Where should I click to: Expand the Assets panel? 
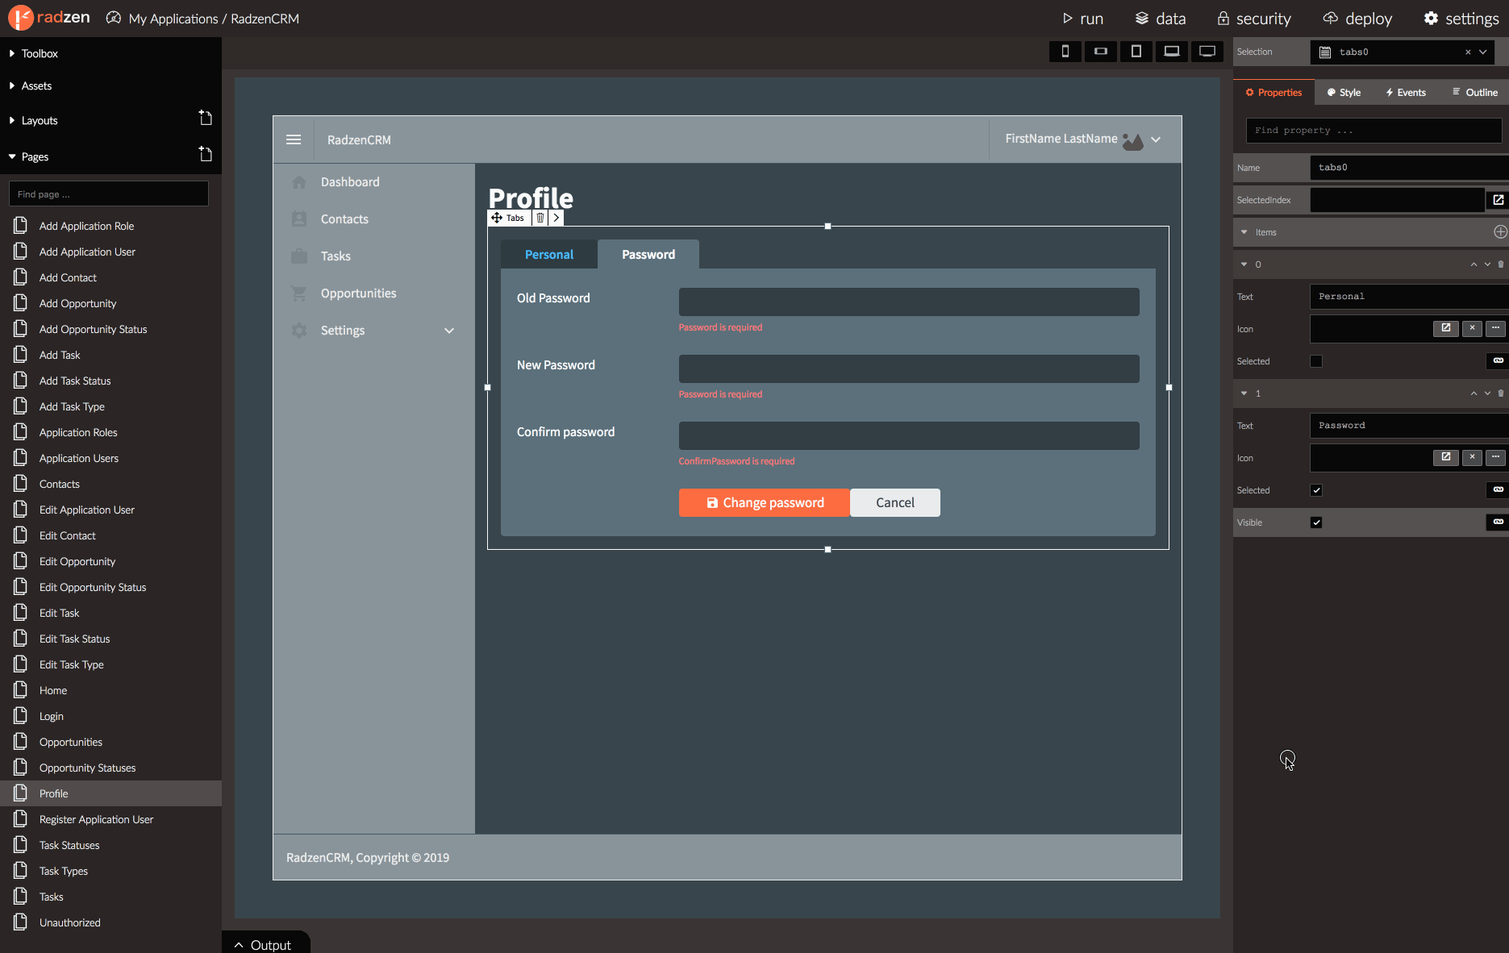click(x=12, y=85)
